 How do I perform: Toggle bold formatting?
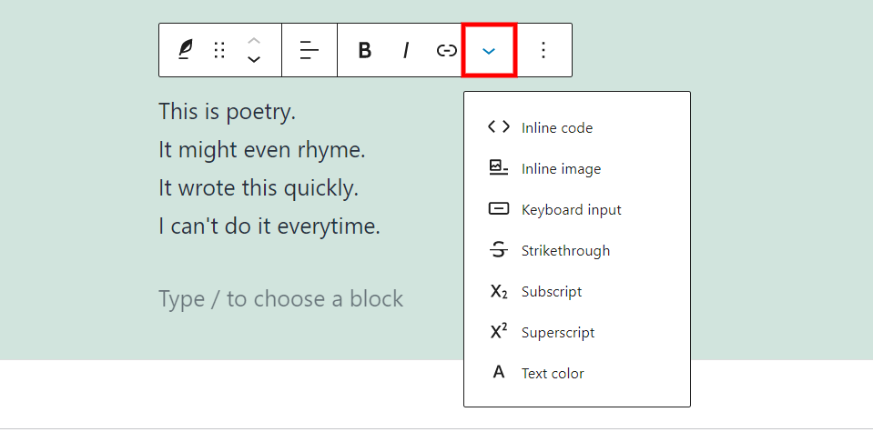(x=364, y=50)
